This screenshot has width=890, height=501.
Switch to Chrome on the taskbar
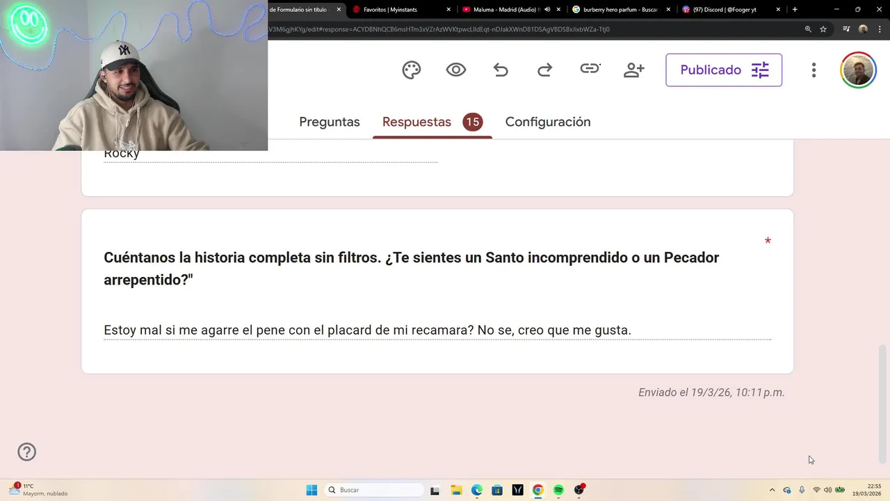(x=537, y=491)
